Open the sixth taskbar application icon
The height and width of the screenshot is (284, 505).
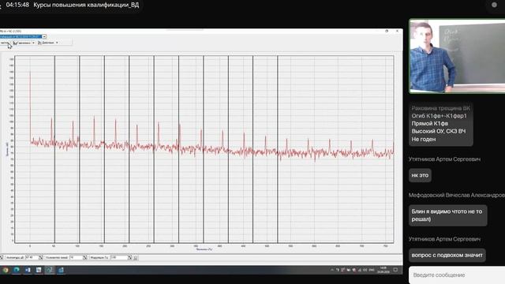[61, 270]
